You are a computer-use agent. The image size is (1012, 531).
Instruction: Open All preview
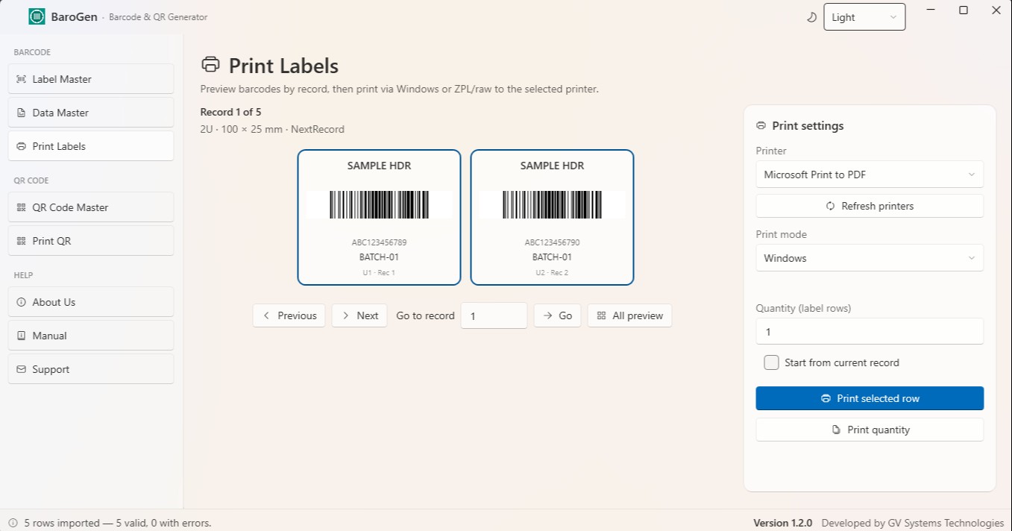[x=629, y=315]
